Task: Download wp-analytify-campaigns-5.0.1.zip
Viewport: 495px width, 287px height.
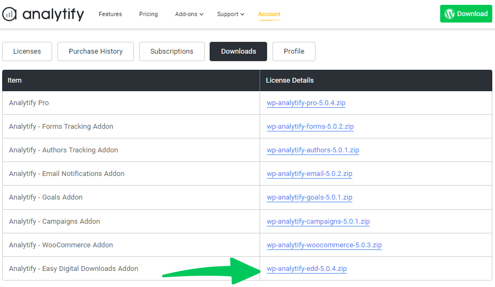Action: pyautogui.click(x=318, y=222)
